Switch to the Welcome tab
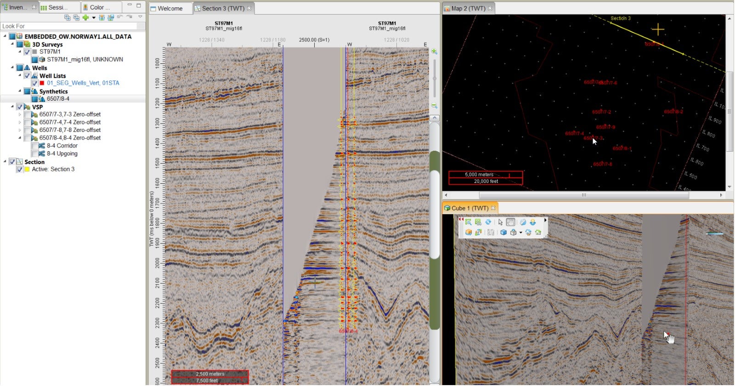The image size is (735, 386). (x=170, y=8)
